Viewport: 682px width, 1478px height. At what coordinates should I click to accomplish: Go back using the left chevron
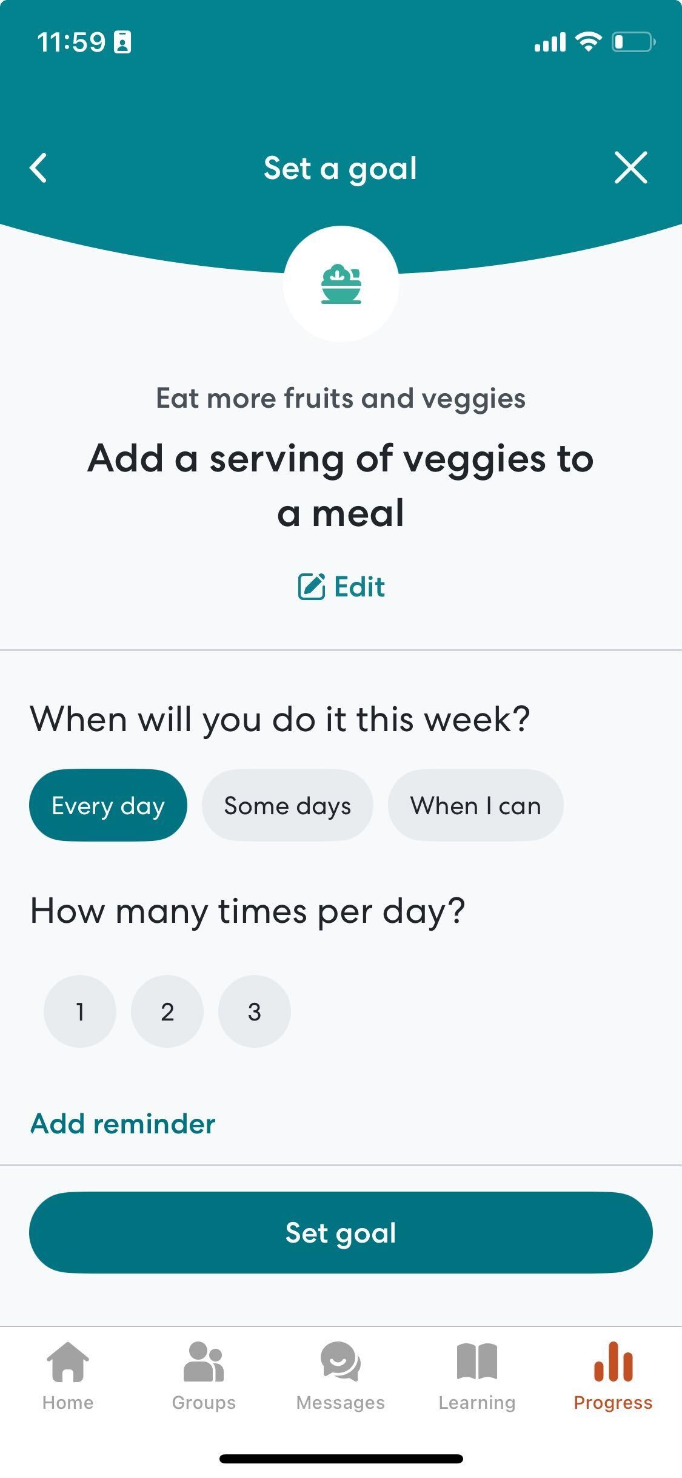point(38,168)
